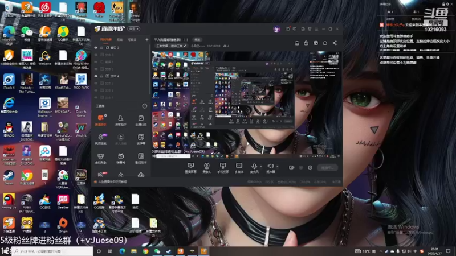Toggle the lock on 文本 4 source
The width and height of the screenshot is (456, 256).
(101, 76)
